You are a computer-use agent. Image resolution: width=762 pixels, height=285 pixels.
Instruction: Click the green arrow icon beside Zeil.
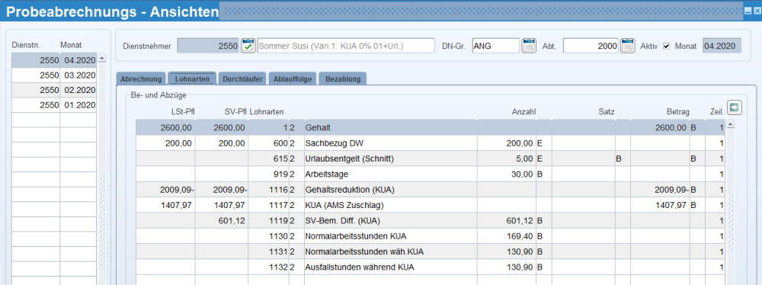pyautogui.click(x=734, y=107)
